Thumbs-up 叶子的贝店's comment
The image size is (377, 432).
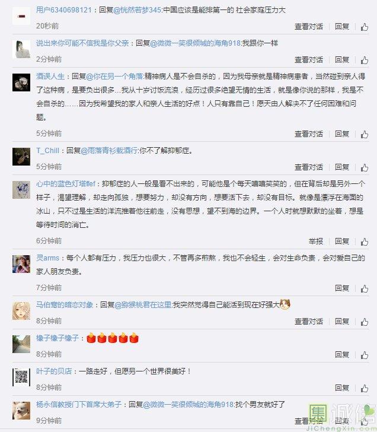[x=365, y=388]
